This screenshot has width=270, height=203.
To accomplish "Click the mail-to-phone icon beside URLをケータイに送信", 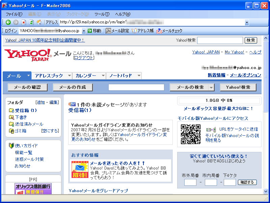I will (x=211, y=130).
